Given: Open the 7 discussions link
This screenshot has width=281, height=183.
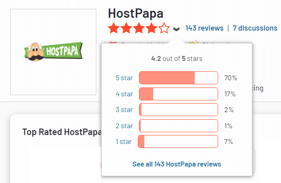Looking at the screenshot, I should [x=255, y=28].
